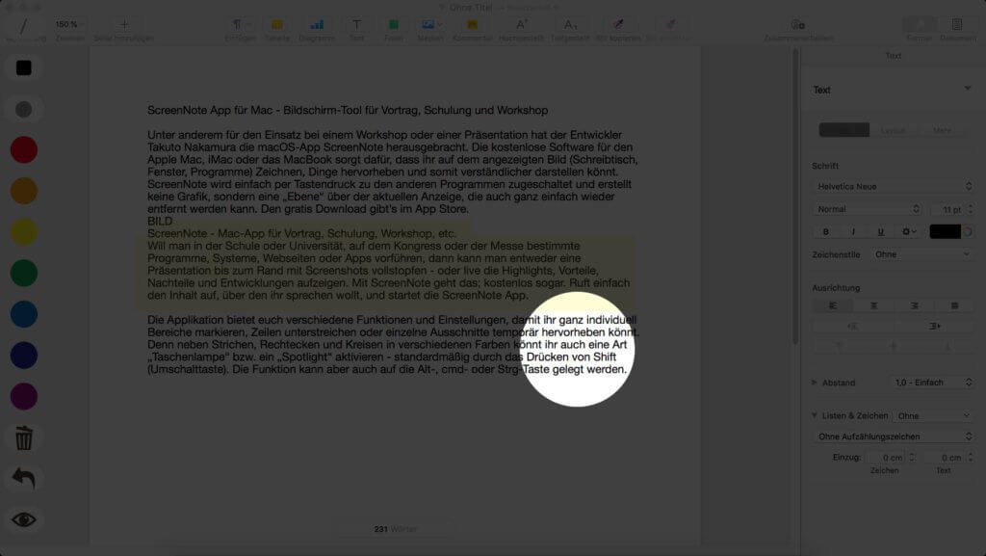Click the trash icon to clear drawings
Viewport: 986px width, 556px height.
[24, 438]
